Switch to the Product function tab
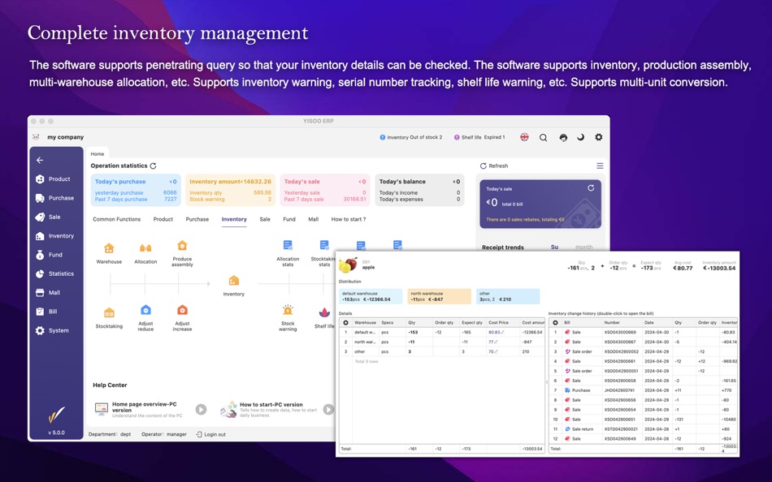The image size is (772, 482). point(163,219)
